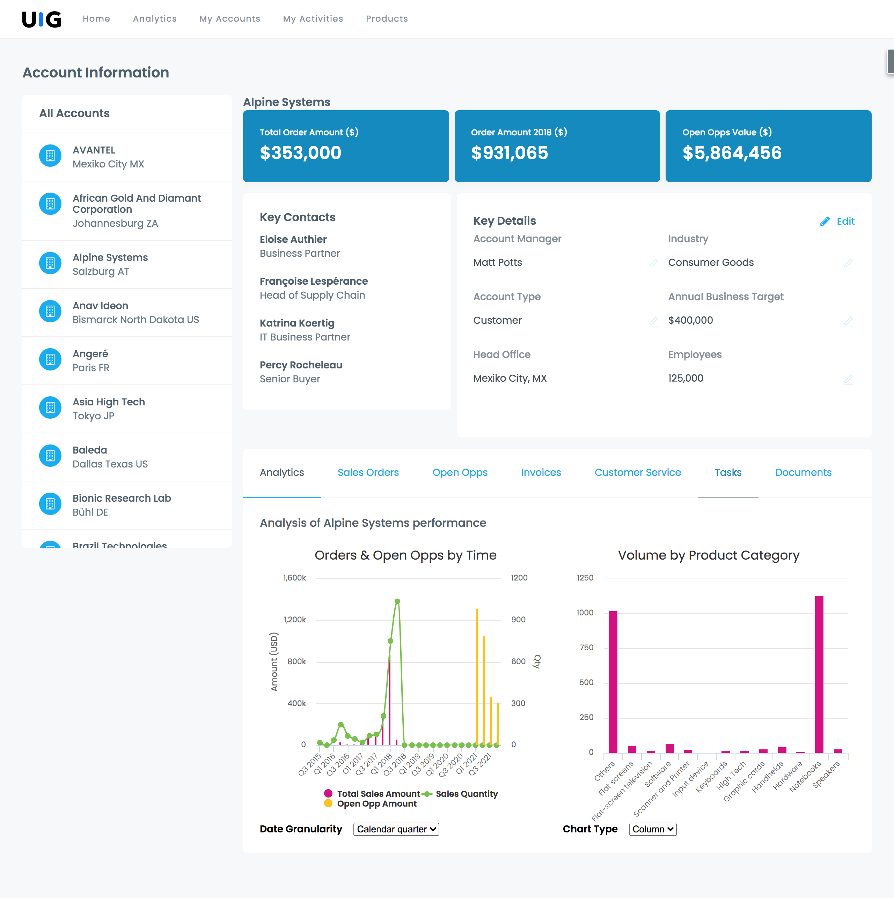The image size is (894, 898).
Task: Edit the Employees 125,000 field
Action: coord(848,379)
